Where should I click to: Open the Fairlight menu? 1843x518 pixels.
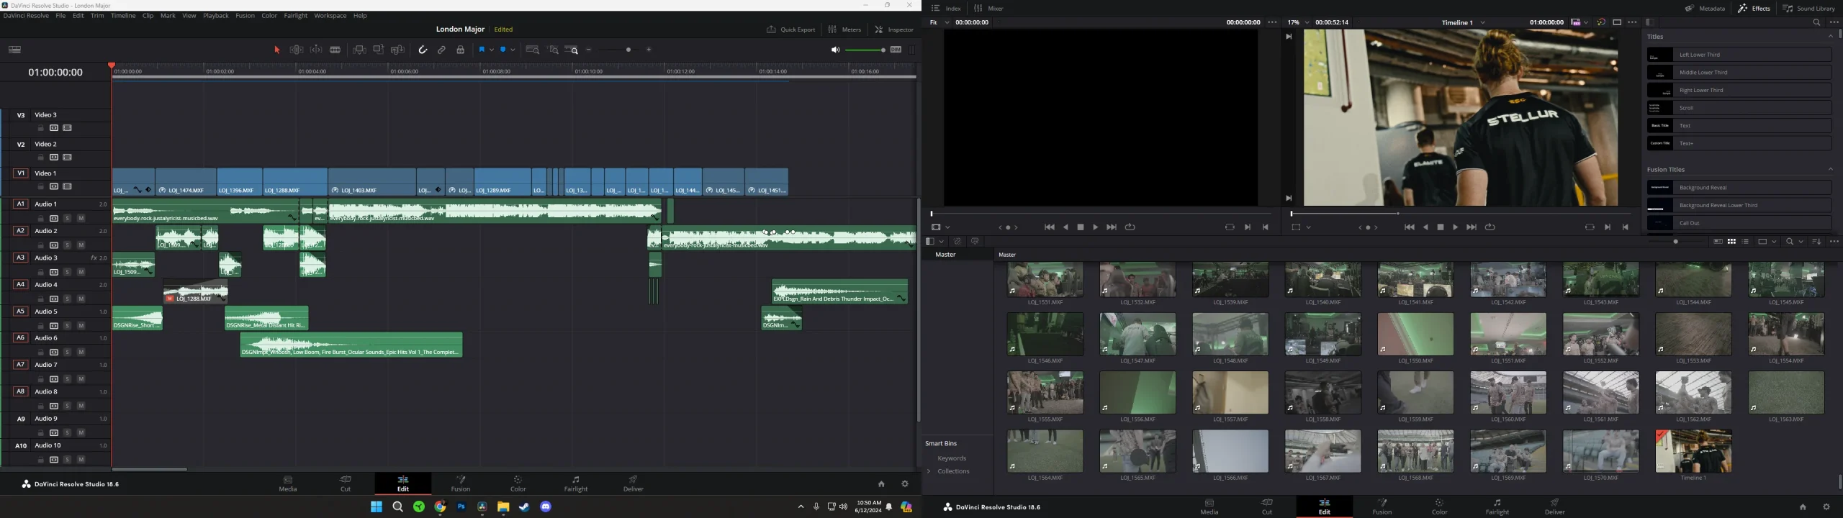click(x=296, y=16)
